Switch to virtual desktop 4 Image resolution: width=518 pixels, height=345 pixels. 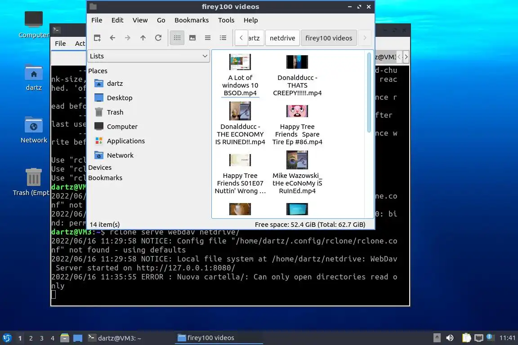tap(53, 338)
